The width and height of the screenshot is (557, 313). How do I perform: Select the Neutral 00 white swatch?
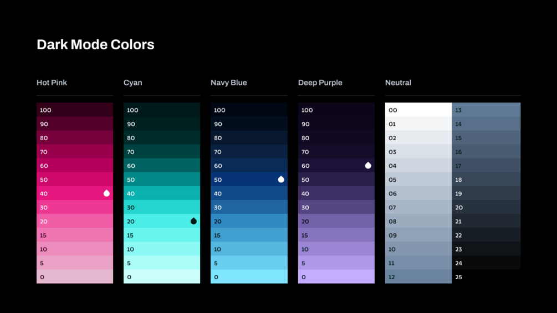[x=418, y=110]
